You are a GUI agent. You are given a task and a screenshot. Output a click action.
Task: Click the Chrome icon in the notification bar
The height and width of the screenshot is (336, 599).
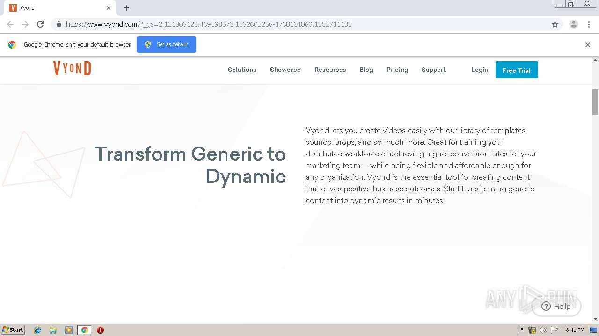click(x=12, y=45)
